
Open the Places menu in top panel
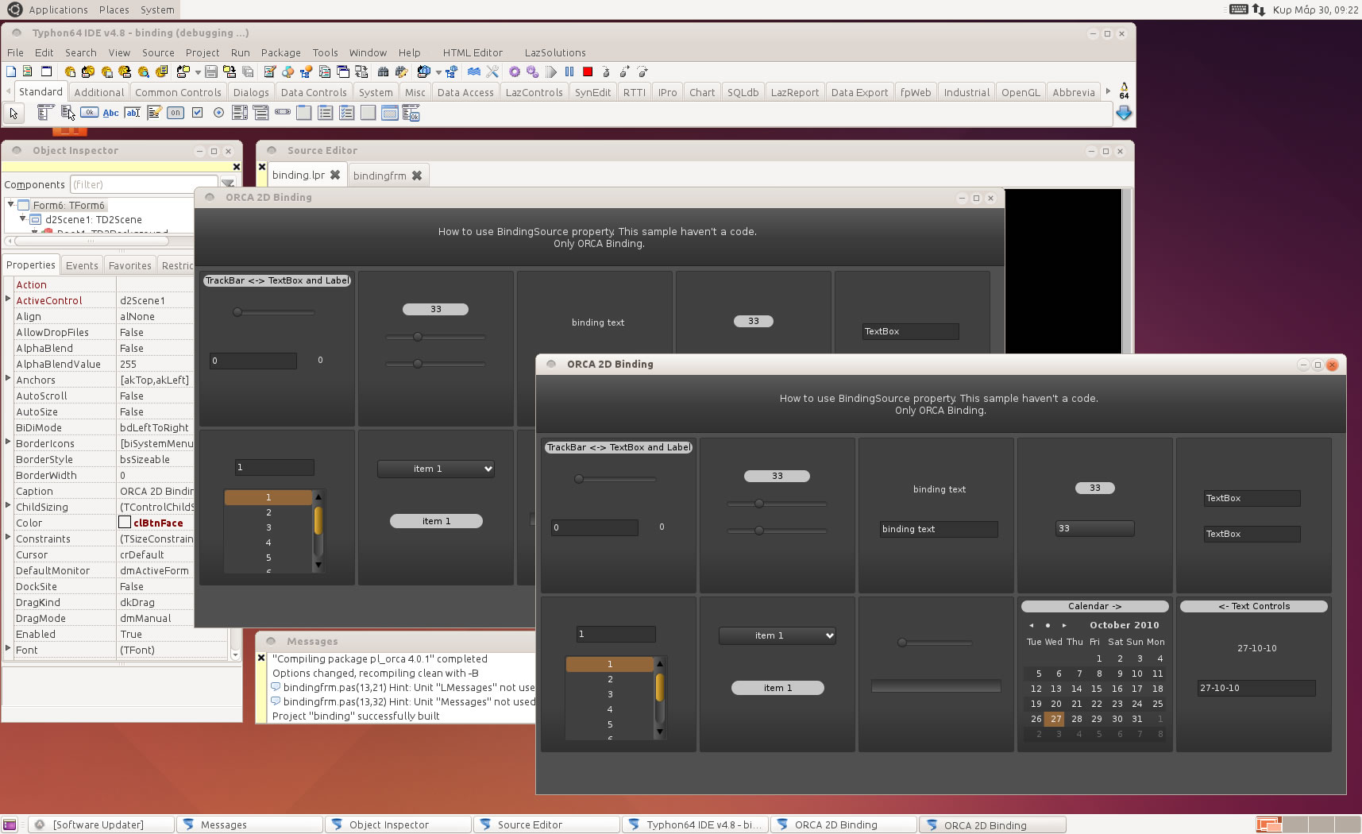[114, 10]
